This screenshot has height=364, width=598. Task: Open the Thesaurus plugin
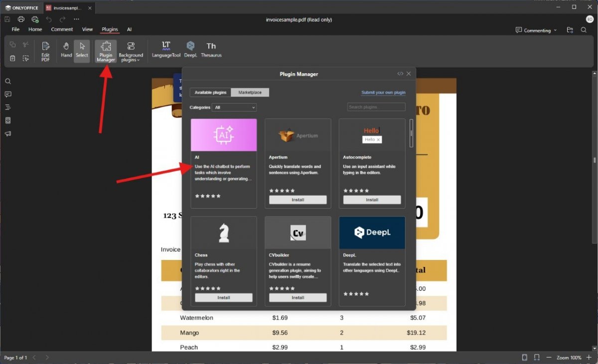coord(211,49)
